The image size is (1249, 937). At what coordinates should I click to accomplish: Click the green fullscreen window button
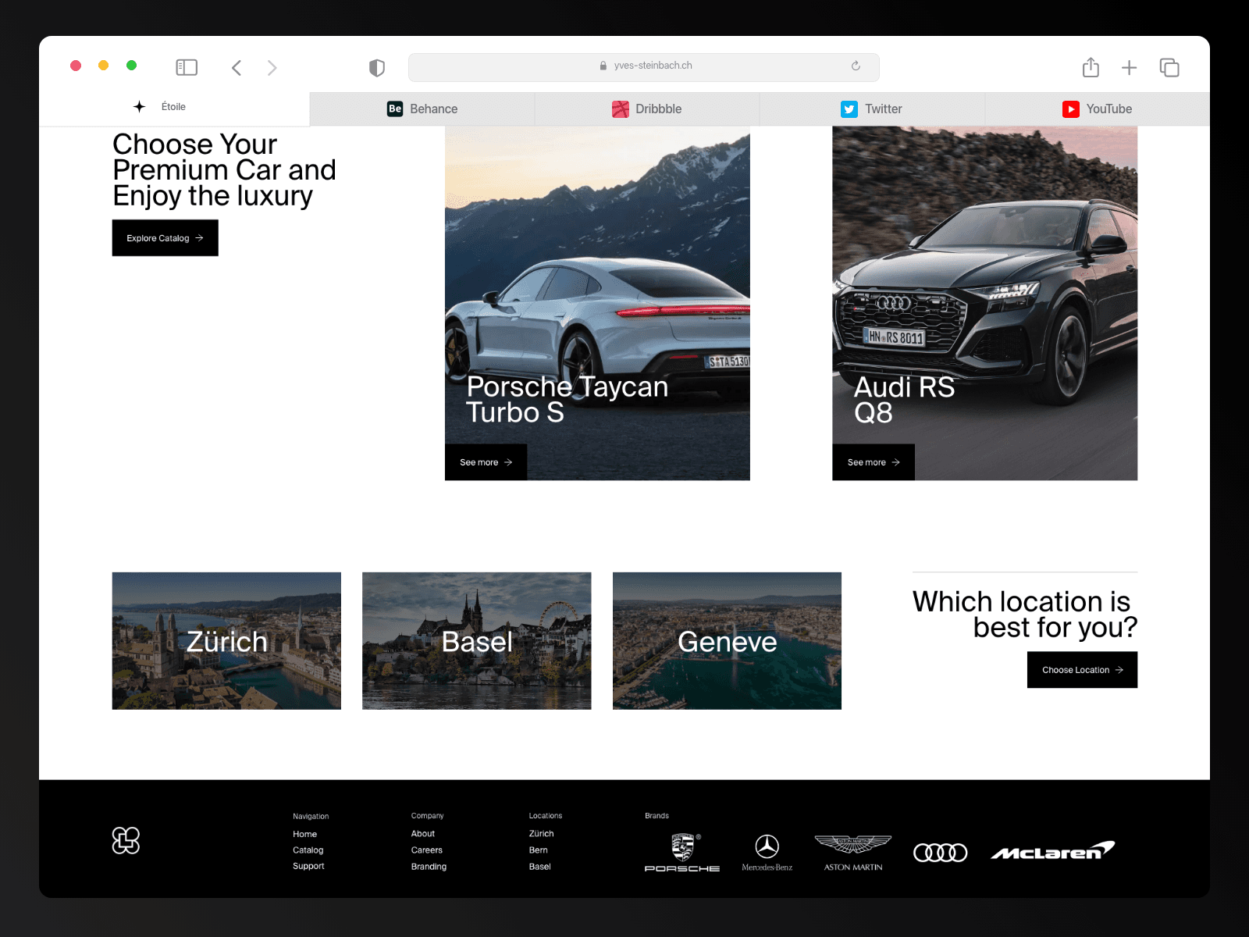[x=132, y=66]
